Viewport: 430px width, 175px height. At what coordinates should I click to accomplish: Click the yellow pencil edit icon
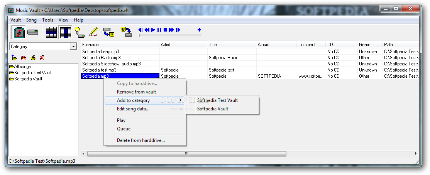pos(93,32)
